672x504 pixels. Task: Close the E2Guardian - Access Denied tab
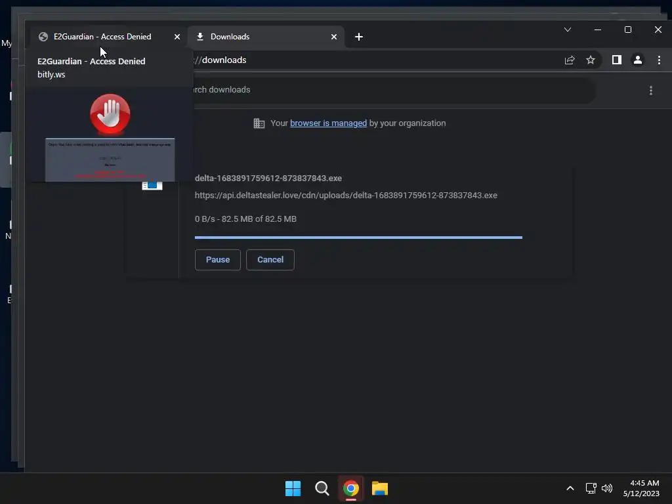tap(177, 37)
